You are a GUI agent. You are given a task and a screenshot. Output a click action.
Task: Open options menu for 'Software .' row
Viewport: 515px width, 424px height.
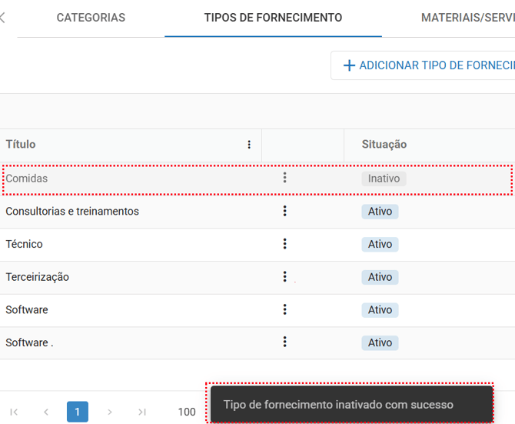(x=284, y=342)
